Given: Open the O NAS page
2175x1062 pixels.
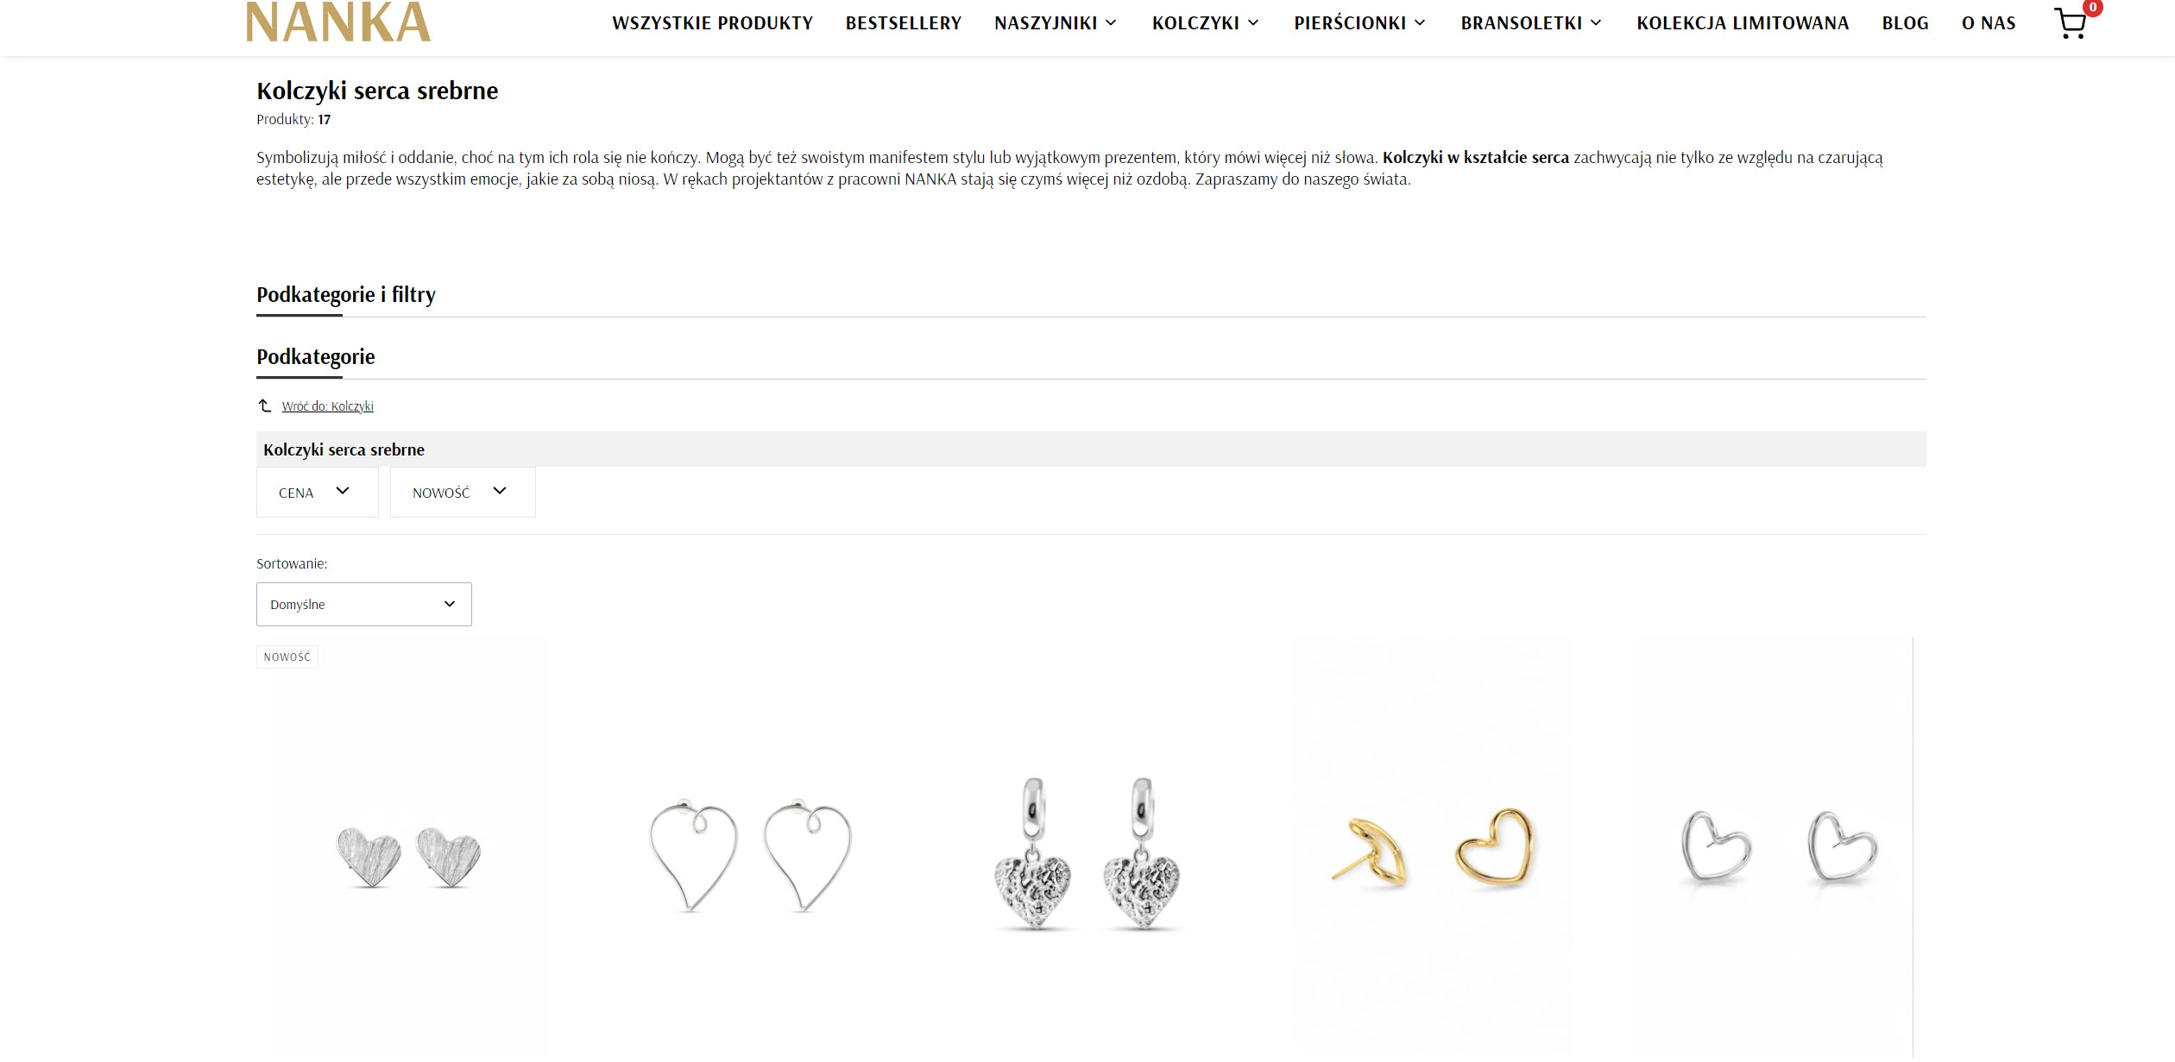Looking at the screenshot, I should click(1989, 23).
